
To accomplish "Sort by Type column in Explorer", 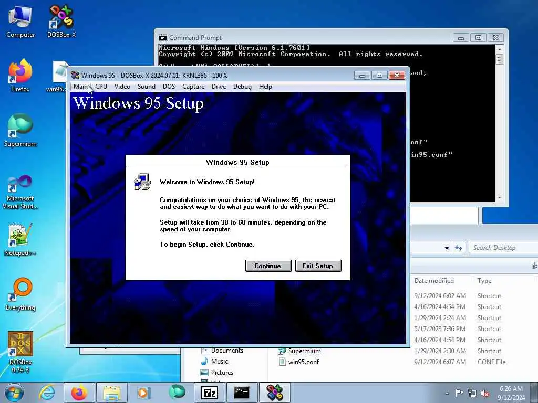I will (484, 281).
